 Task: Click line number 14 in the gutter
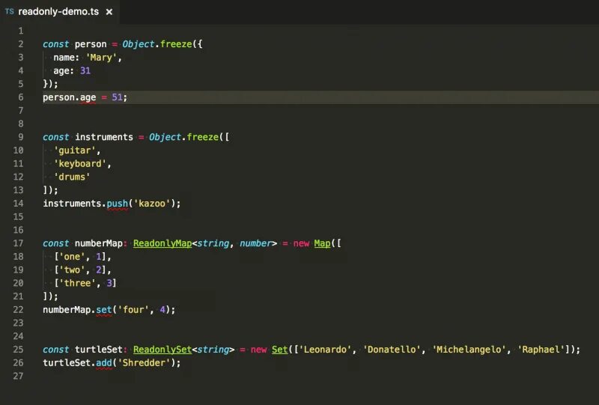[x=18, y=204]
